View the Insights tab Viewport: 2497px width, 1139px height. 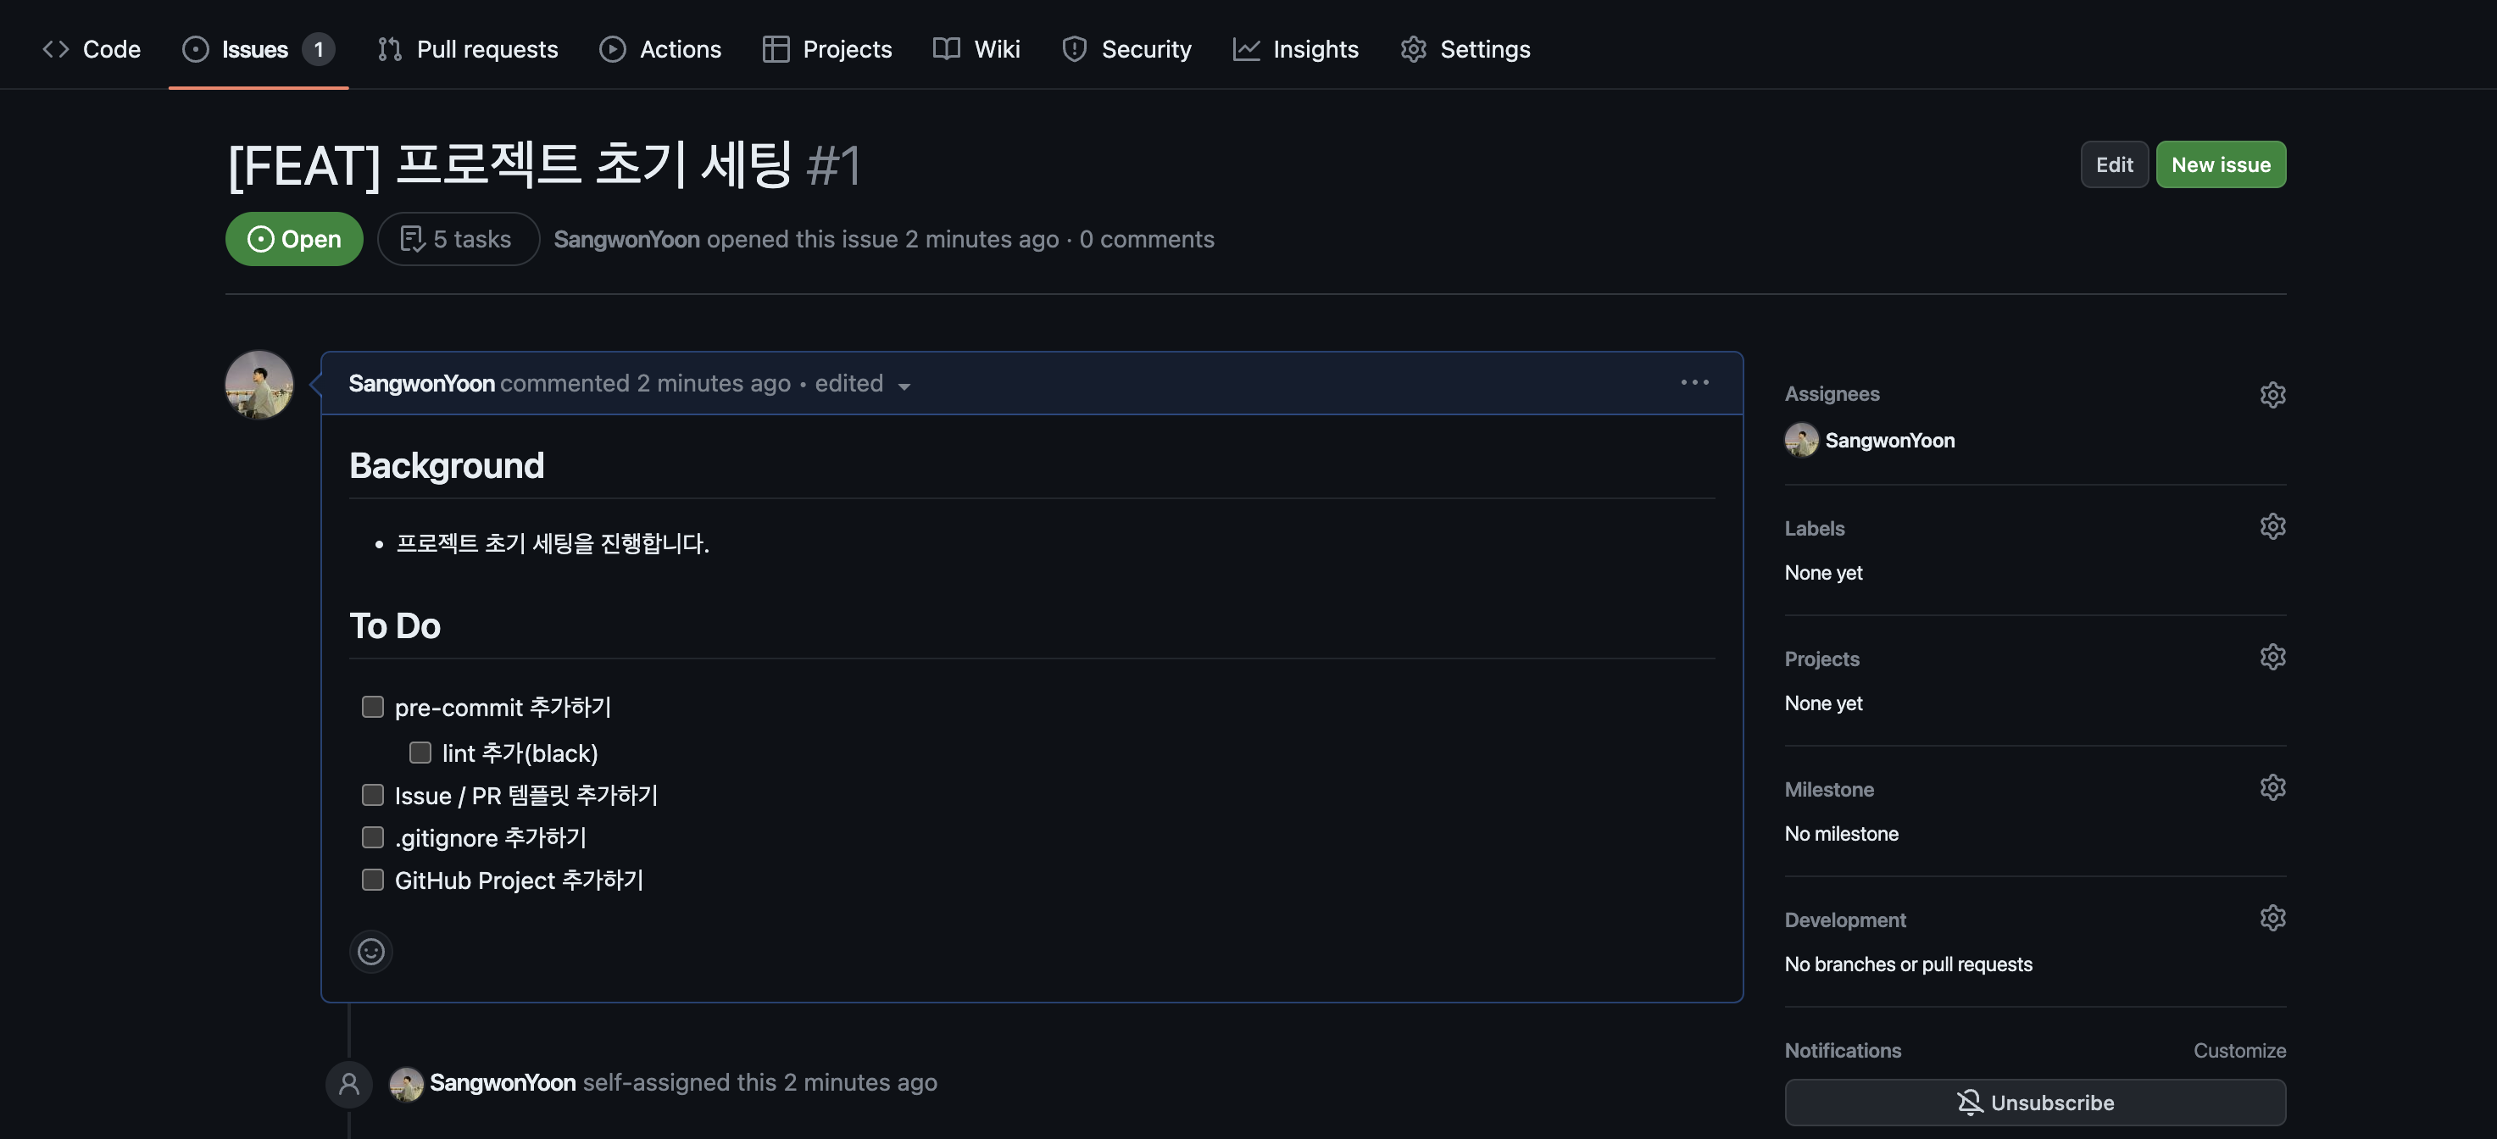pos(1295,48)
